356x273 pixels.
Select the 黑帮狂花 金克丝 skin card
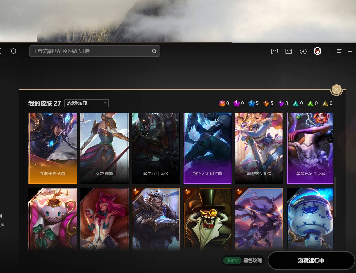coord(310,148)
